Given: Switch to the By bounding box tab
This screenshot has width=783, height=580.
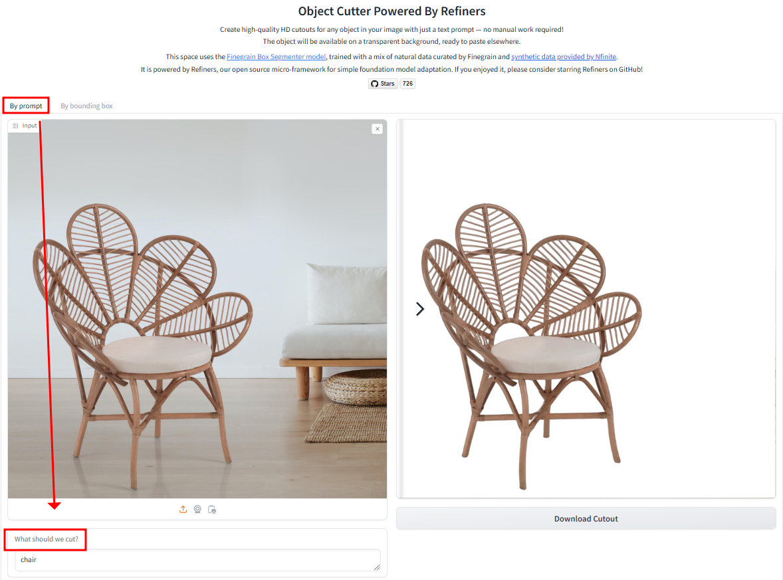Looking at the screenshot, I should [87, 106].
